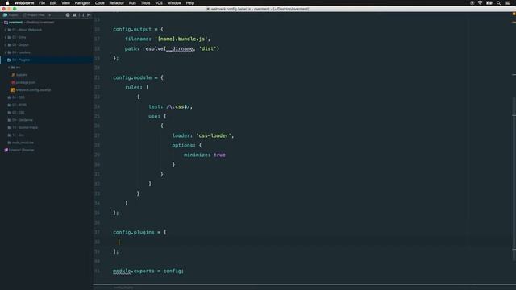Click the package.json file icon
The width and height of the screenshot is (516, 290).
pos(13,82)
